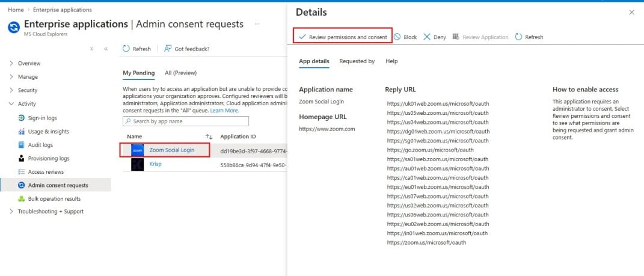Click Usage & insights chart icon
644x276 pixels.
22,132
